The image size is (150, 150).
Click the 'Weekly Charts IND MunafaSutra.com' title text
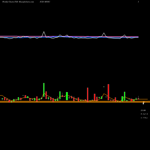click(18, 2)
